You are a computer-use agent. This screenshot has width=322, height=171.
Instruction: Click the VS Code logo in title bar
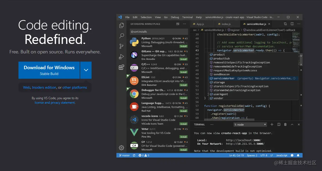click(120, 17)
